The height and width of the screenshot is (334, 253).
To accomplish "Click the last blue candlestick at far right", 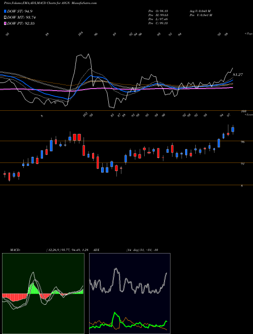I will [x=233, y=130].
